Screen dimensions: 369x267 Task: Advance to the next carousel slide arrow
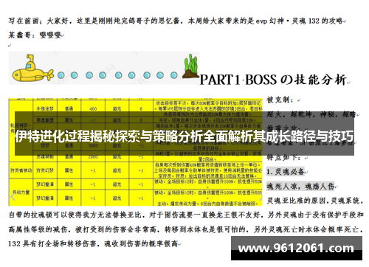[x=261, y=197]
